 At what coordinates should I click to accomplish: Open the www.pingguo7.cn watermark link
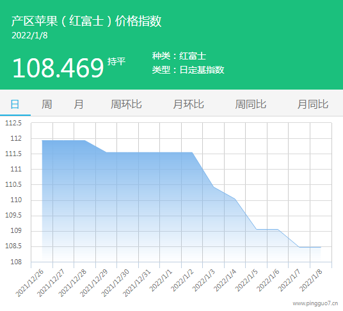coord(315,303)
